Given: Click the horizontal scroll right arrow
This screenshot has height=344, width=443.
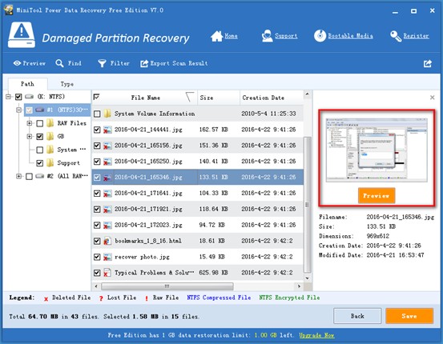Looking at the screenshot, I should (x=299, y=286).
